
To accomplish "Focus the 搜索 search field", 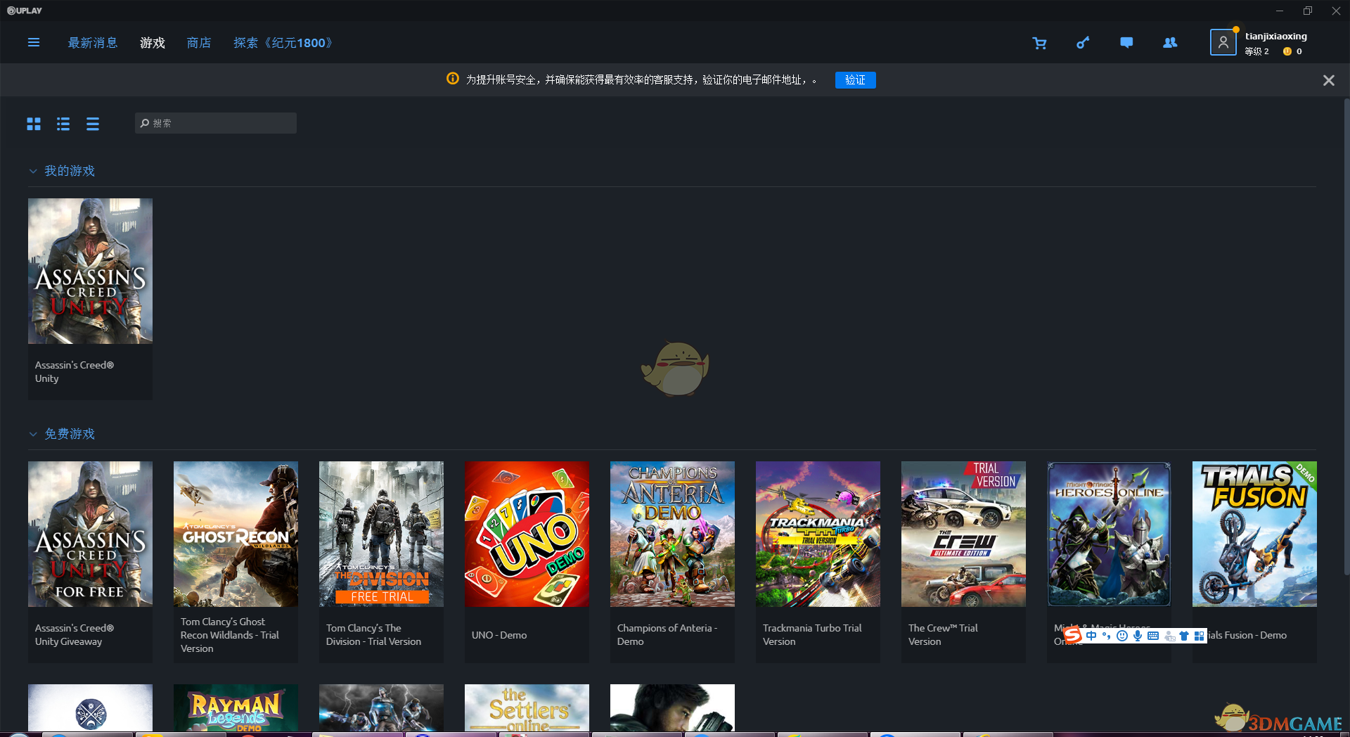I will click(216, 123).
